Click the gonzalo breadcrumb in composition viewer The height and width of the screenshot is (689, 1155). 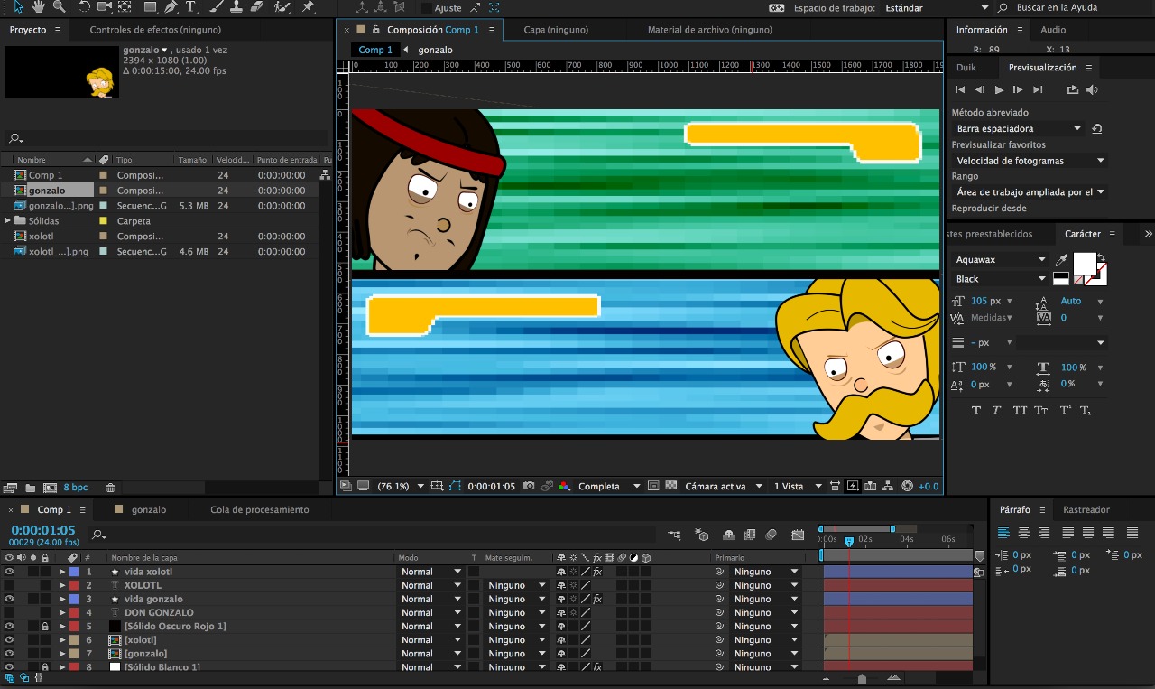point(435,50)
